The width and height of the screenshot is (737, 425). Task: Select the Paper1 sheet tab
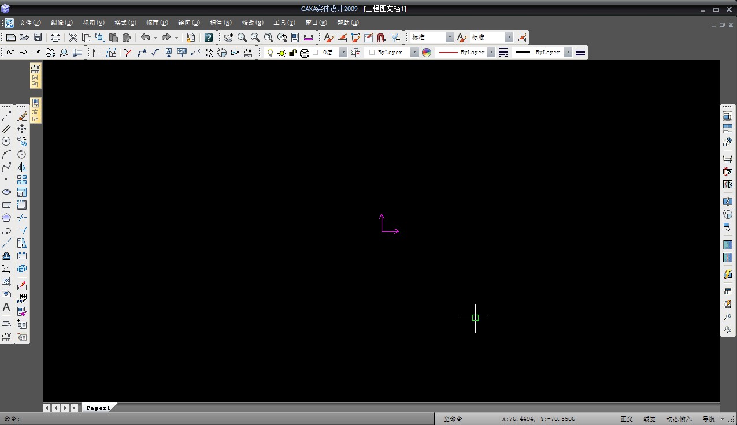coord(98,408)
